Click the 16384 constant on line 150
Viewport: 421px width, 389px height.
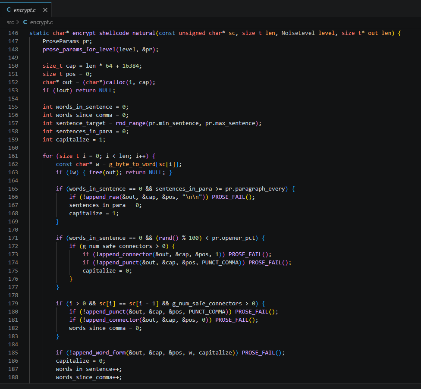pos(131,66)
